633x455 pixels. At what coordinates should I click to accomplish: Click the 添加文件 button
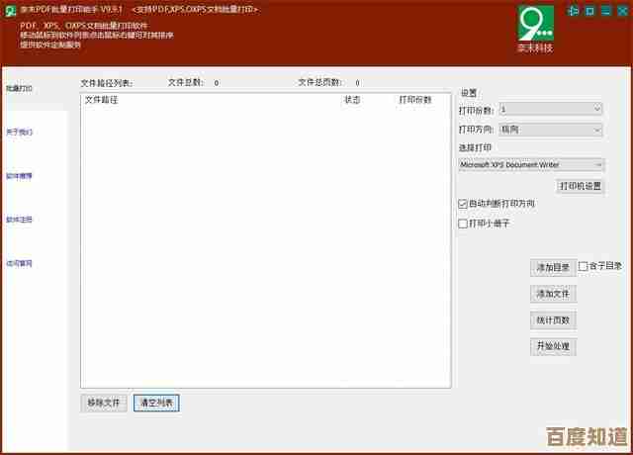(553, 294)
